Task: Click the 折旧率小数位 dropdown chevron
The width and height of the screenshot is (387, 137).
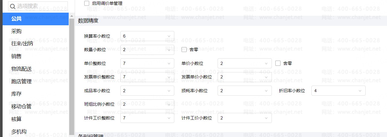Action: 360,91
